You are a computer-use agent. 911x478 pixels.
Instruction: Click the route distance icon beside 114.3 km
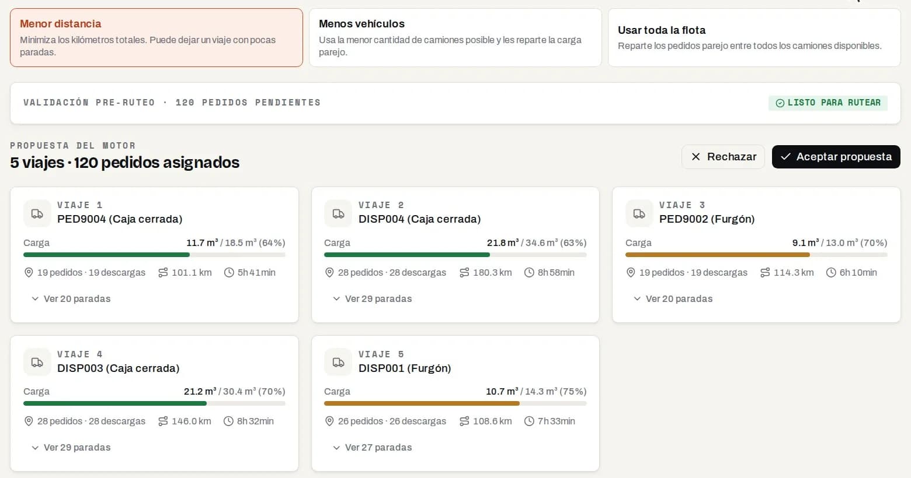click(x=765, y=272)
